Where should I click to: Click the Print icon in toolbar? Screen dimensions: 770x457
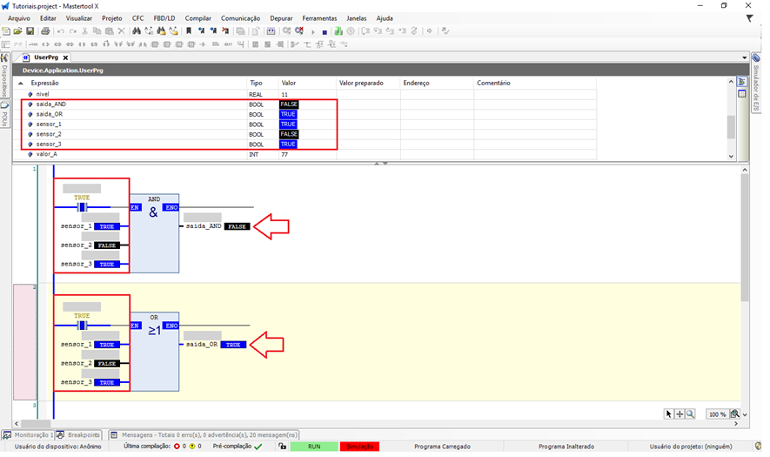[x=45, y=31]
